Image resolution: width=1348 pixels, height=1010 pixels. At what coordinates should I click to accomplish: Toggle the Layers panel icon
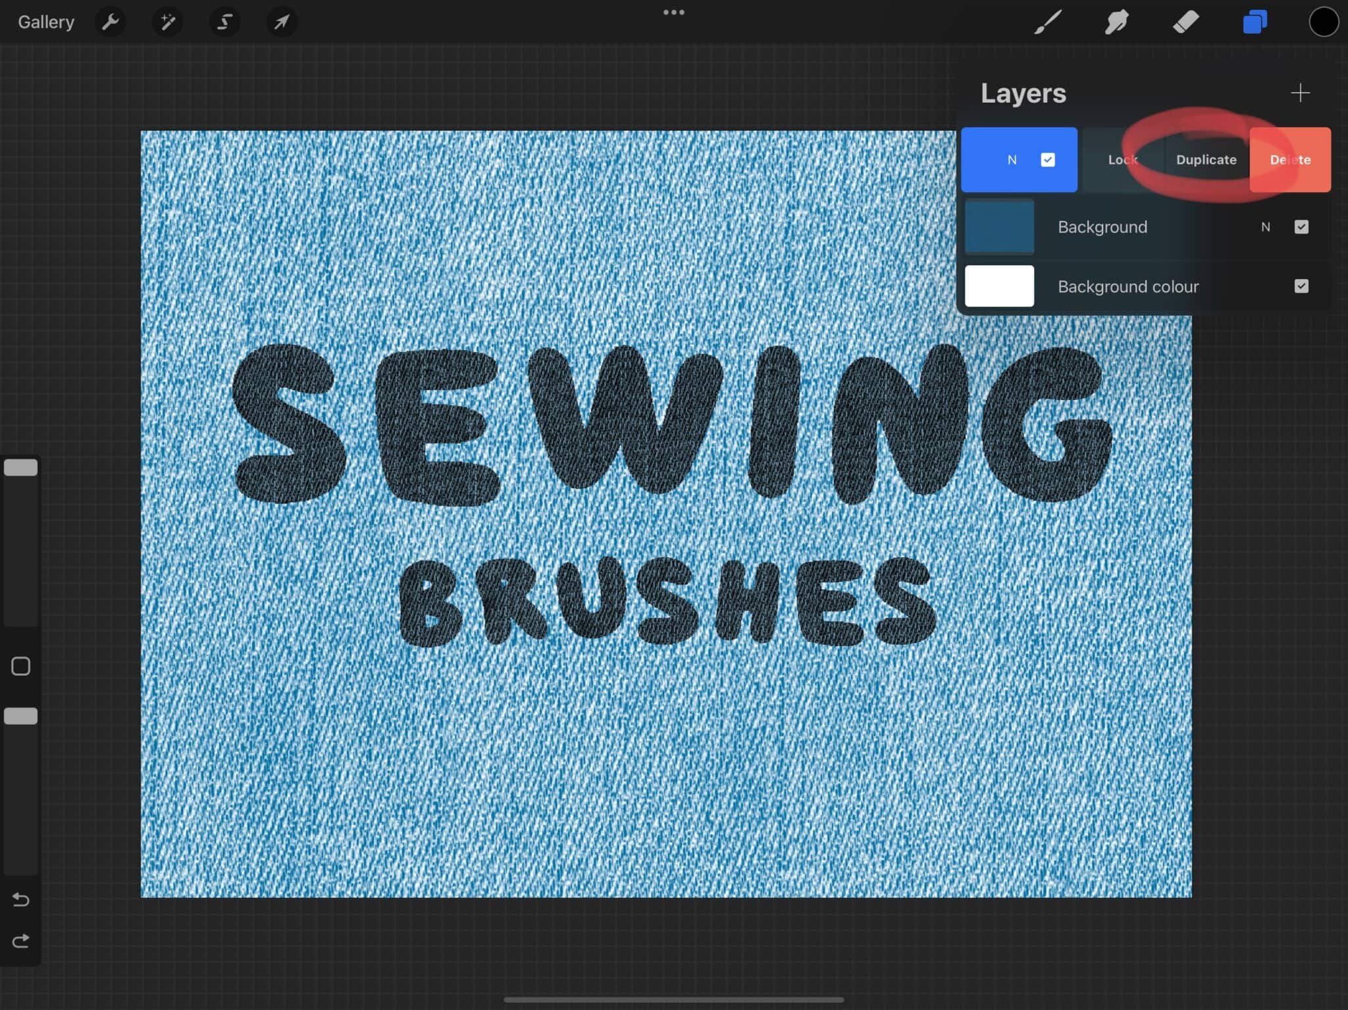[1255, 22]
